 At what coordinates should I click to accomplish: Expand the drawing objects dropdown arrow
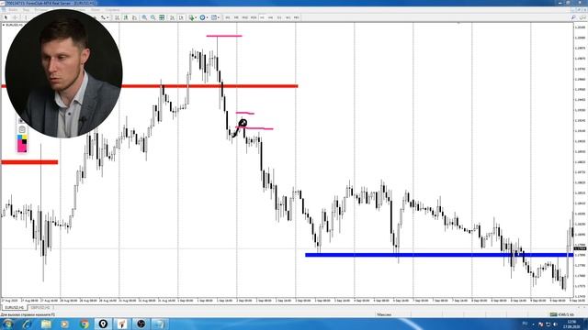pos(107,17)
